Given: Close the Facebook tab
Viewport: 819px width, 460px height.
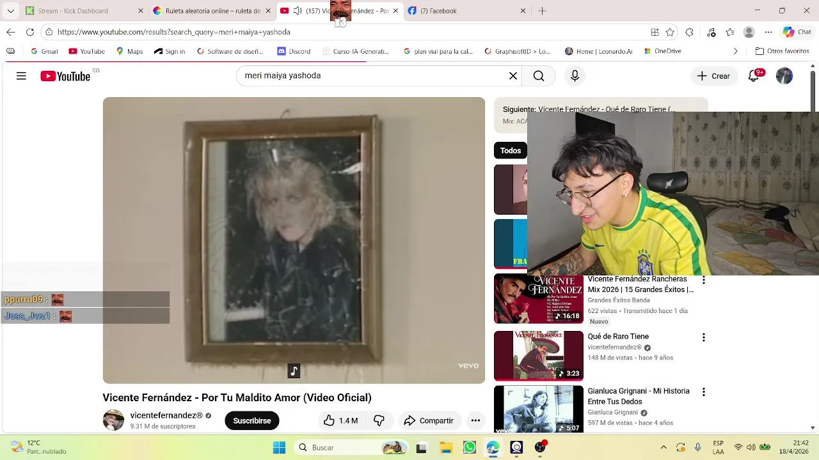Looking at the screenshot, I should (x=523, y=11).
